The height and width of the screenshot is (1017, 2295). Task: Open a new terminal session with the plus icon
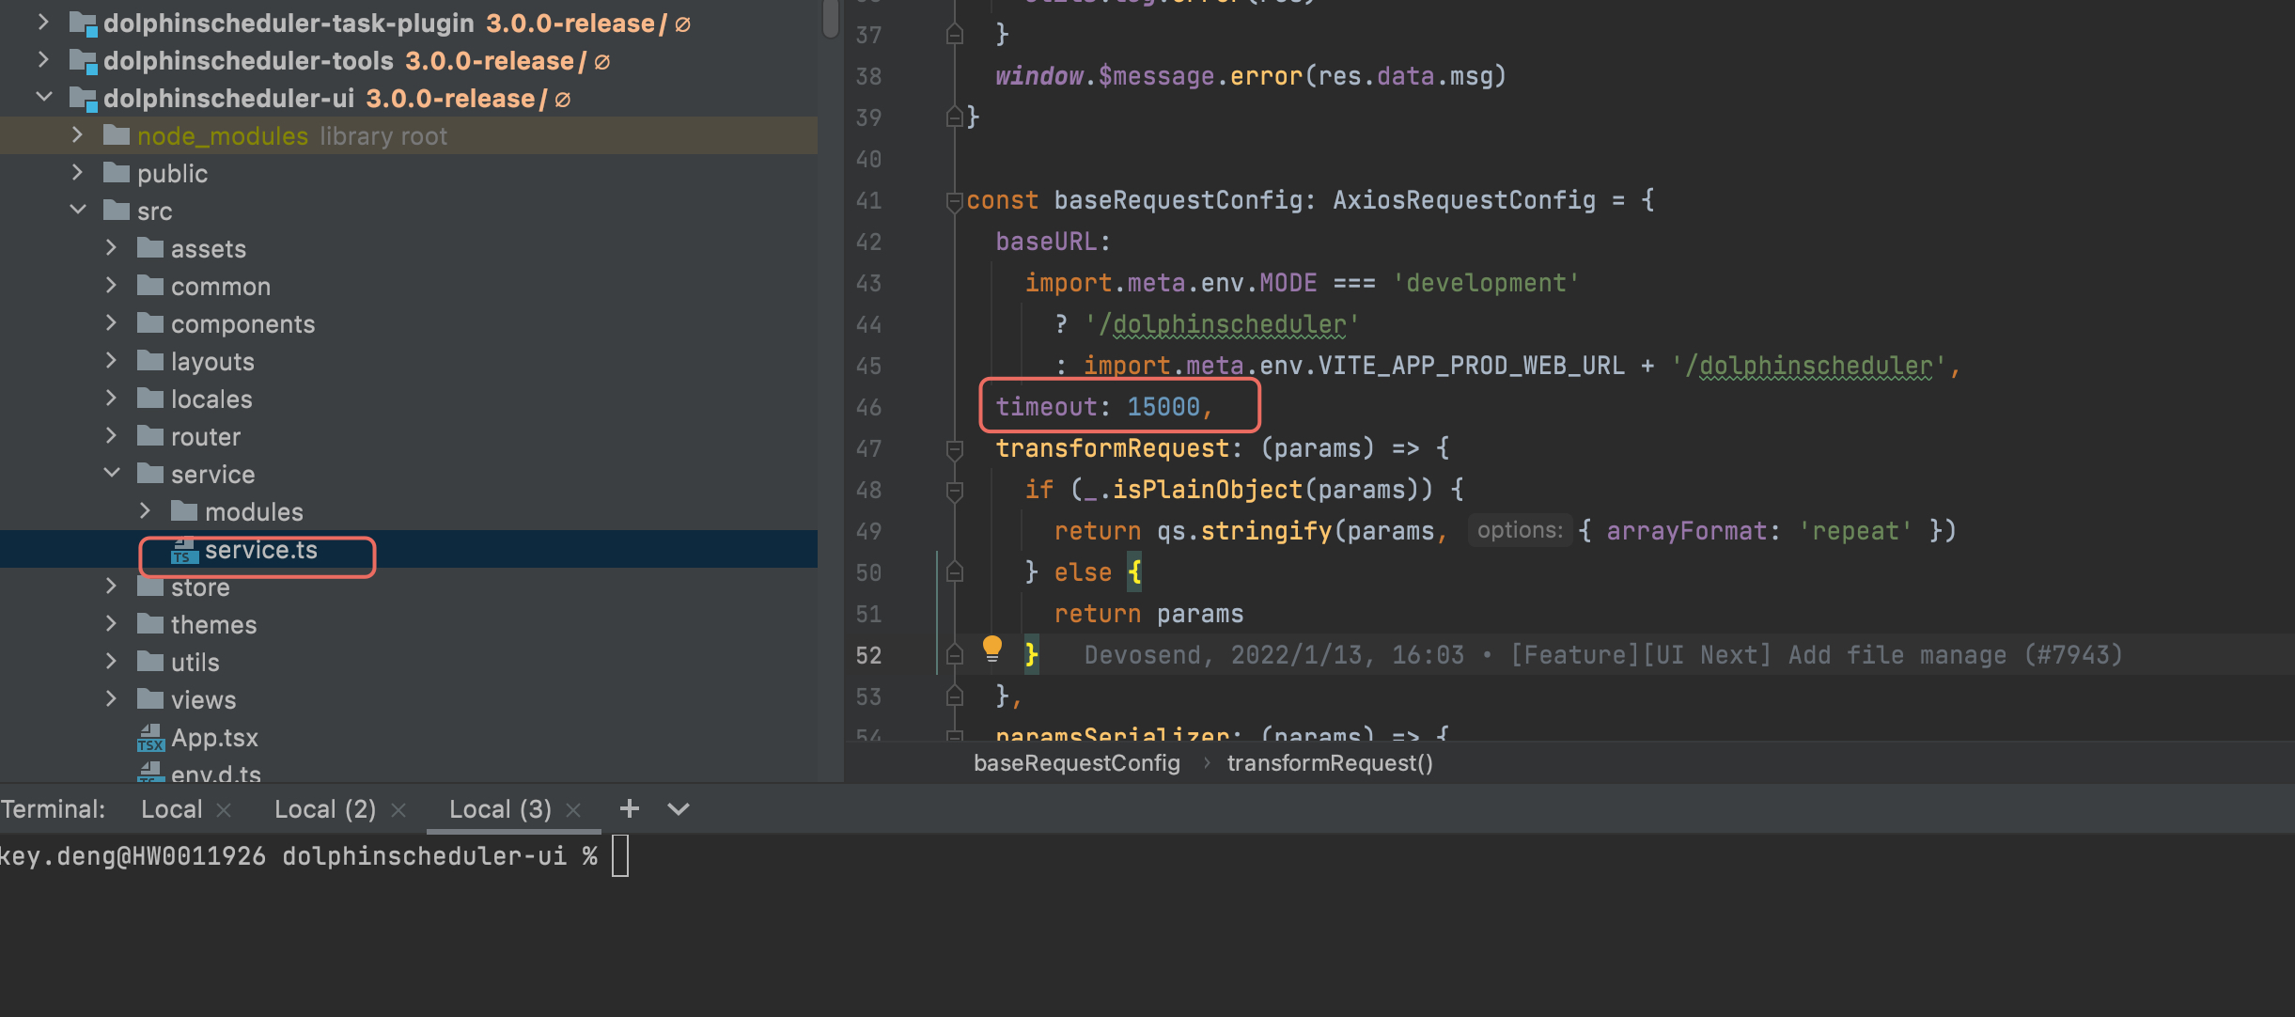click(x=628, y=808)
